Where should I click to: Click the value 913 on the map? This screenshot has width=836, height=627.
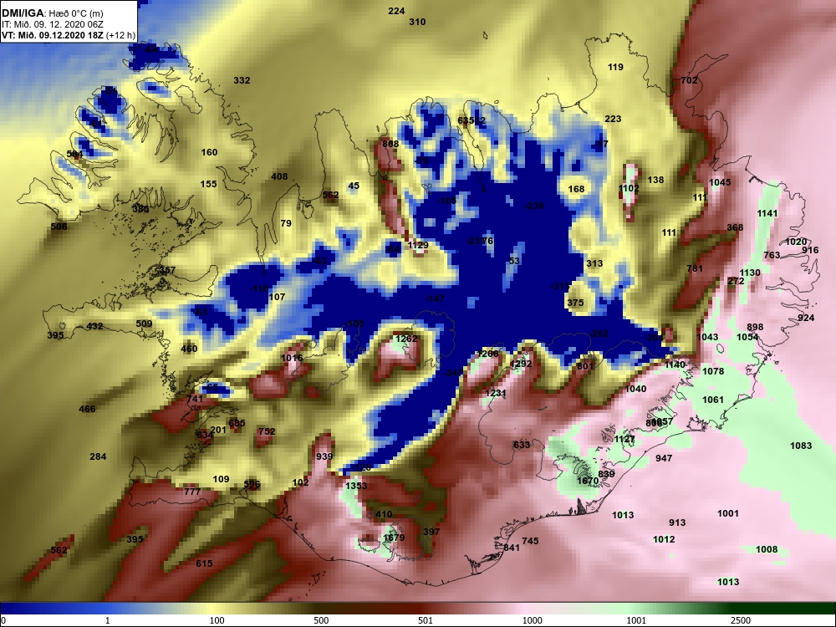click(677, 523)
